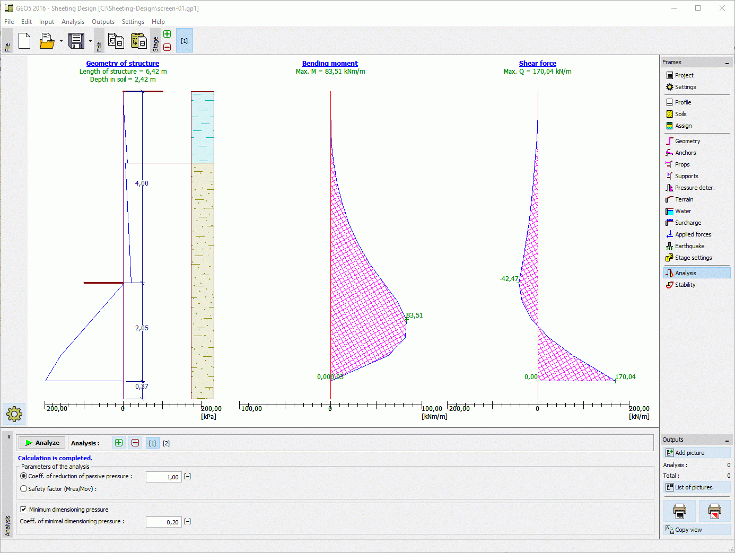
Task: Uncheck Minimum dimensioning pressure
Action: (x=23, y=509)
